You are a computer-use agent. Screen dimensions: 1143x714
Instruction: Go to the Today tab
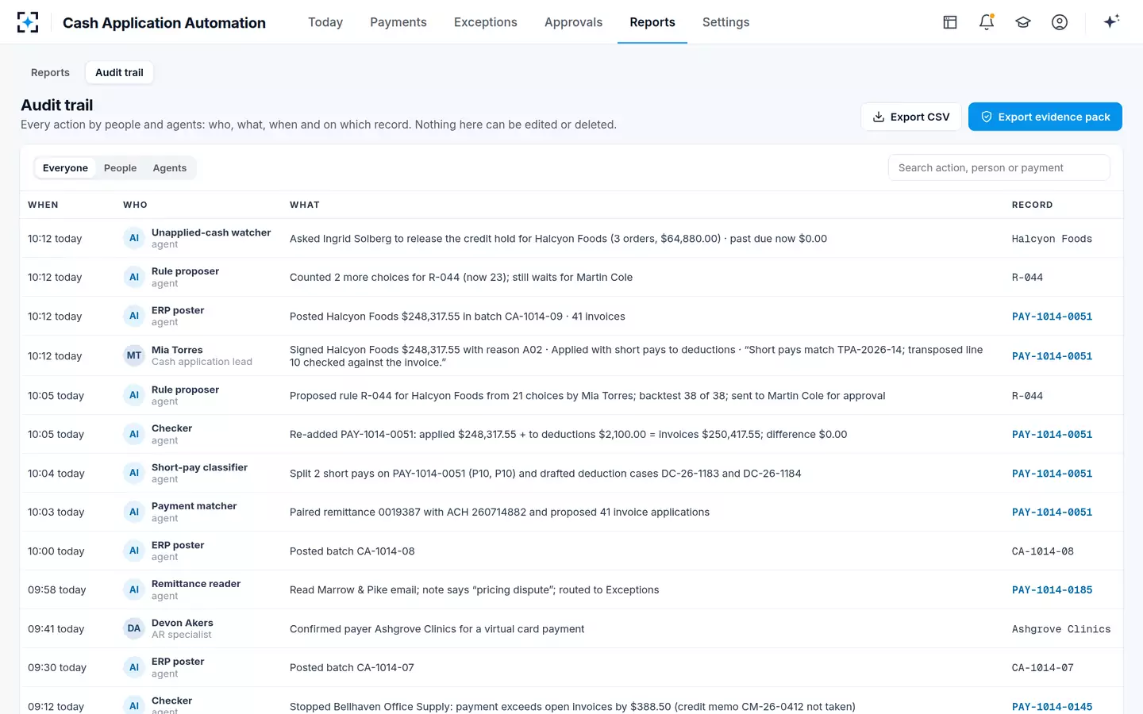[x=325, y=22]
